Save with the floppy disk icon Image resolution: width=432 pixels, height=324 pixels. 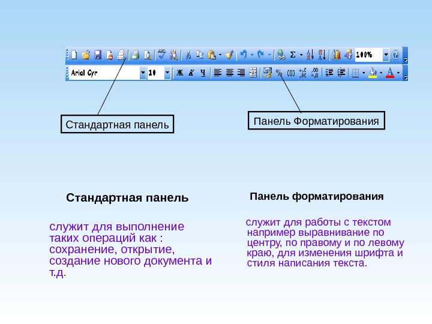click(98, 55)
